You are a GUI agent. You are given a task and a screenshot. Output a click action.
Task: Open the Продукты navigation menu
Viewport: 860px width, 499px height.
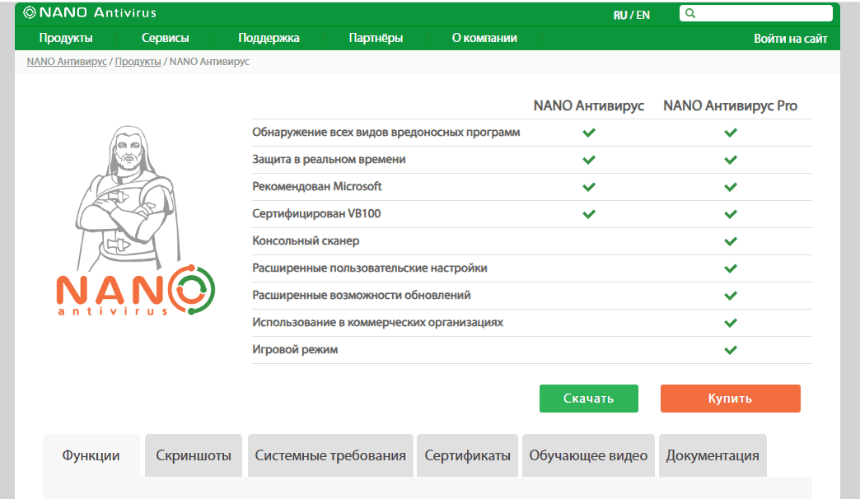[x=66, y=38]
